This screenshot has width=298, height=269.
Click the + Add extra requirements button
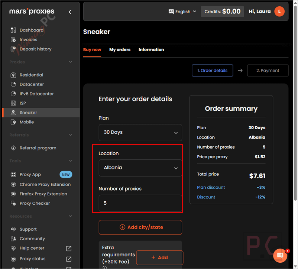[160, 257]
